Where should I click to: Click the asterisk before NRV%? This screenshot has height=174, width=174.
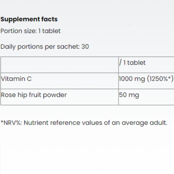coord(2,122)
